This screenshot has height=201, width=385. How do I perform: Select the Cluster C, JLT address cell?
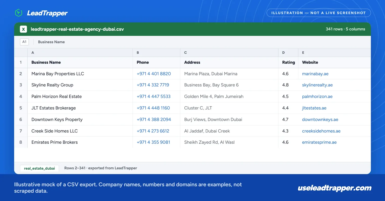pos(229,108)
